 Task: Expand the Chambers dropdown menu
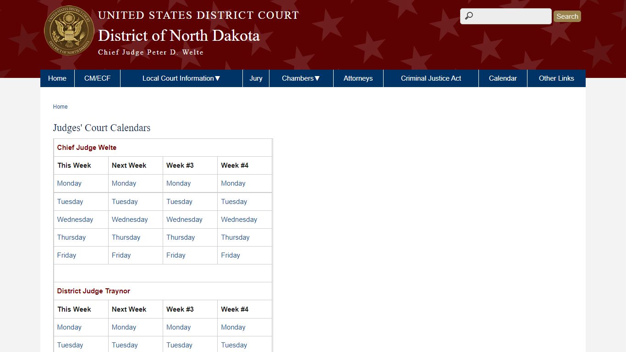[x=301, y=78]
